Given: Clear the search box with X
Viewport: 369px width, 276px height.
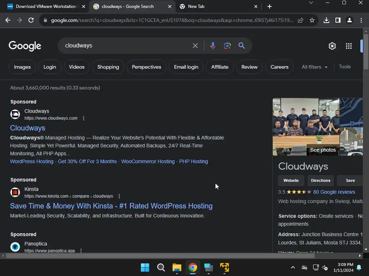Looking at the screenshot, I should [195, 46].
